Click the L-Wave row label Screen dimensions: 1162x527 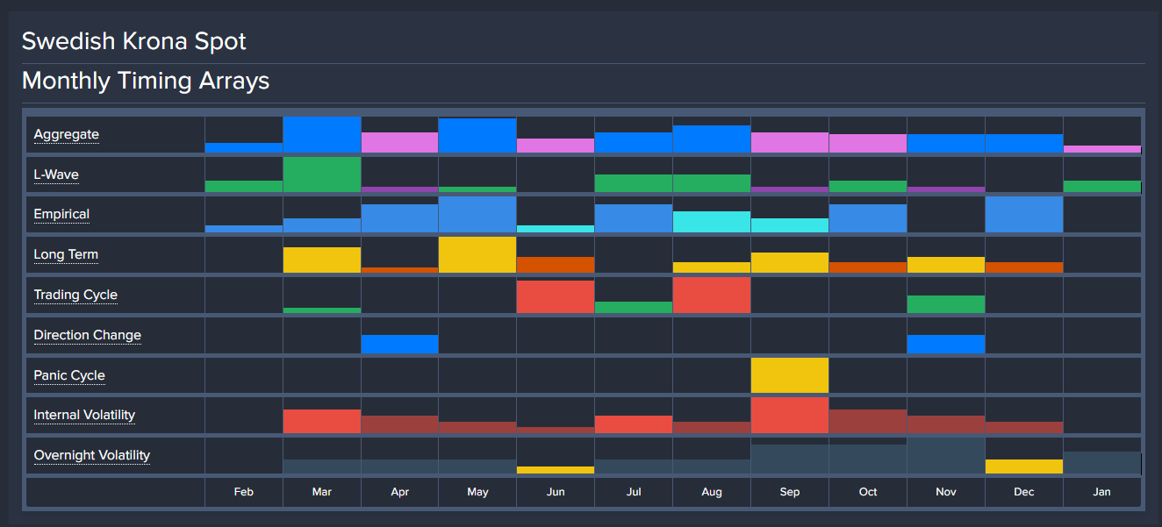pos(56,175)
